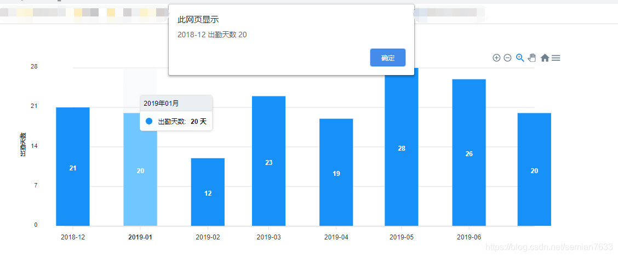Confirm the alert with 确定 button
The image size is (618, 257).
pyautogui.click(x=388, y=58)
